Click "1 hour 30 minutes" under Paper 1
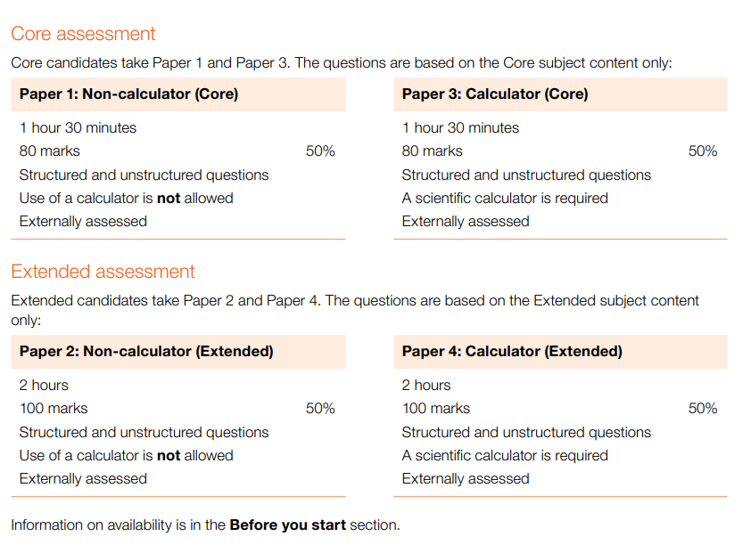 click(78, 128)
